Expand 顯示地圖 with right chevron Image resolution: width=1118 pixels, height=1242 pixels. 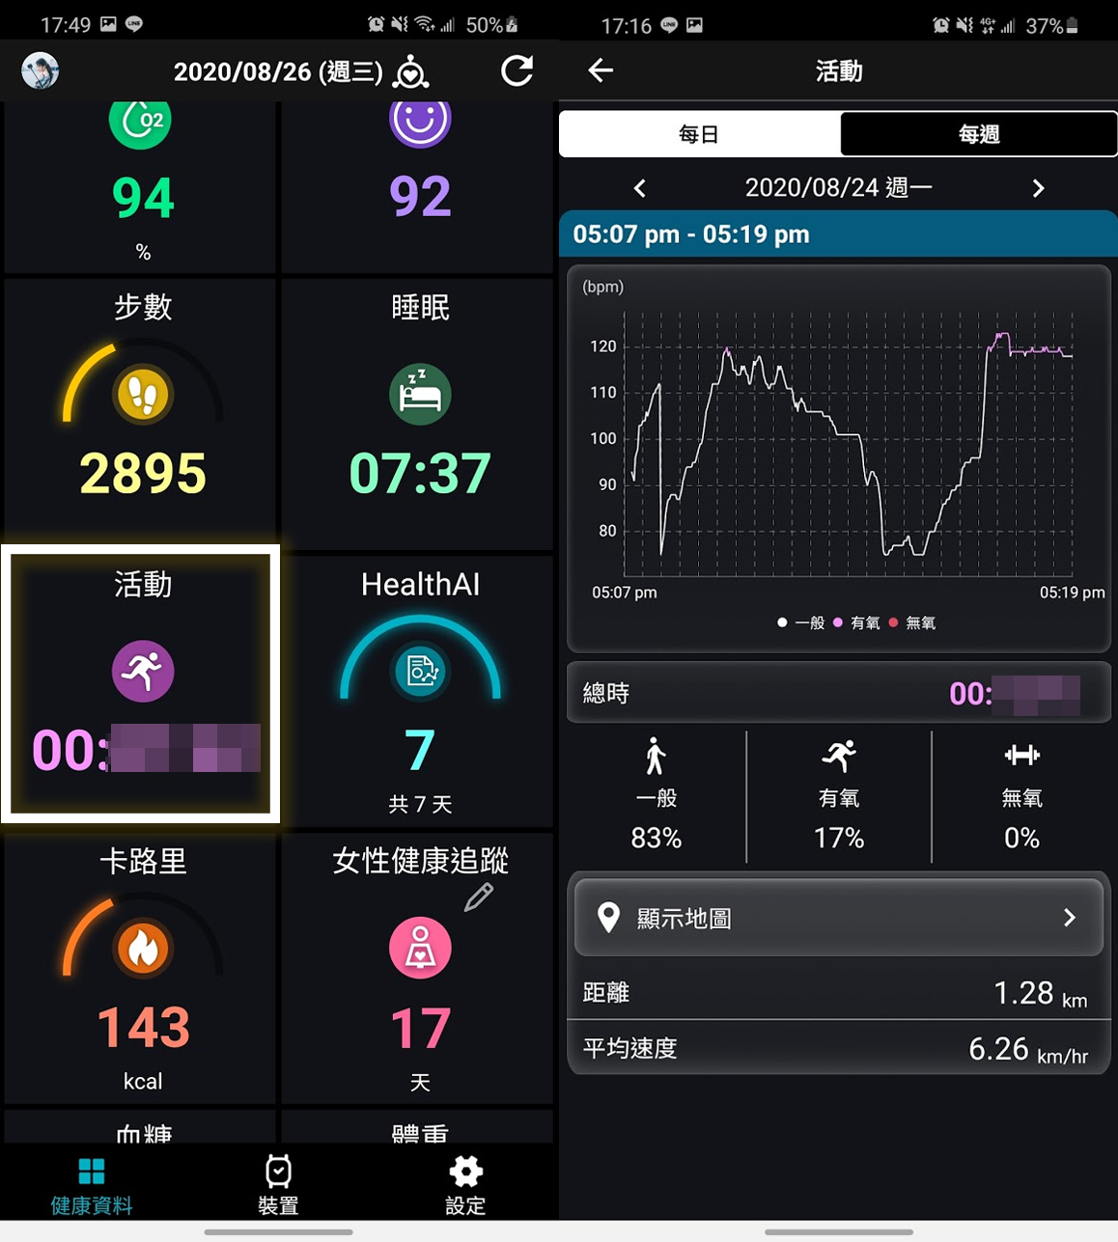[x=1069, y=918]
